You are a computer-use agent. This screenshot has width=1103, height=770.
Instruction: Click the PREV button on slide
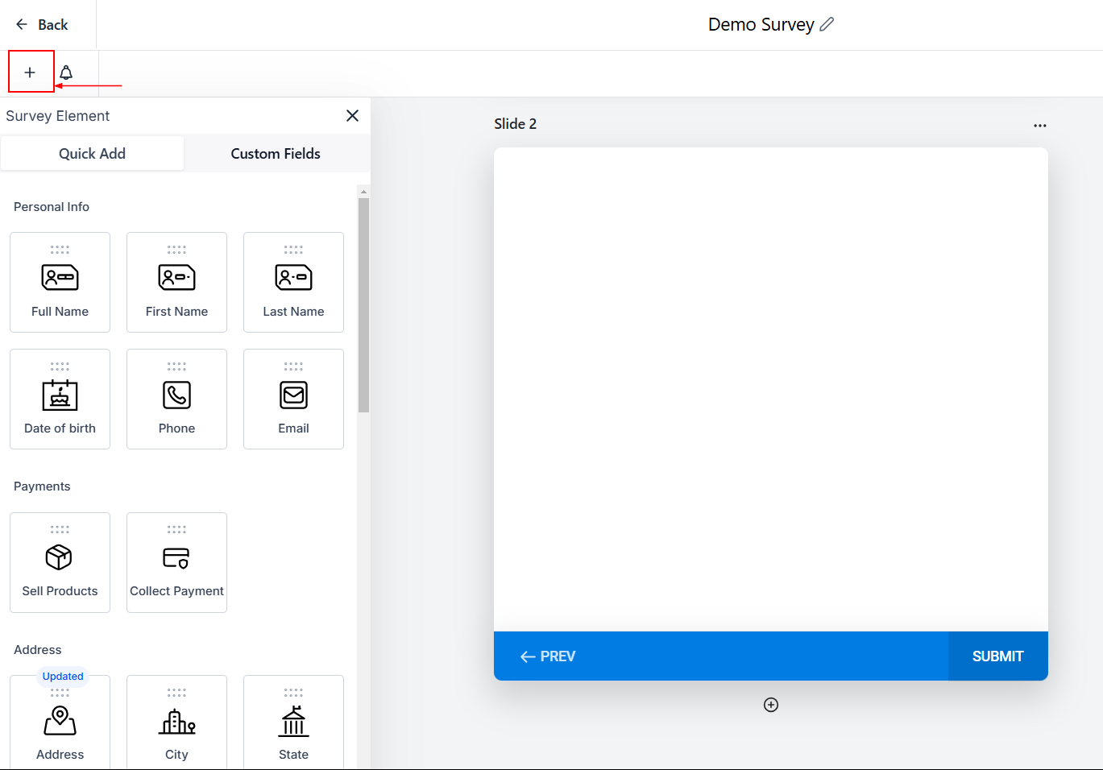pos(548,656)
